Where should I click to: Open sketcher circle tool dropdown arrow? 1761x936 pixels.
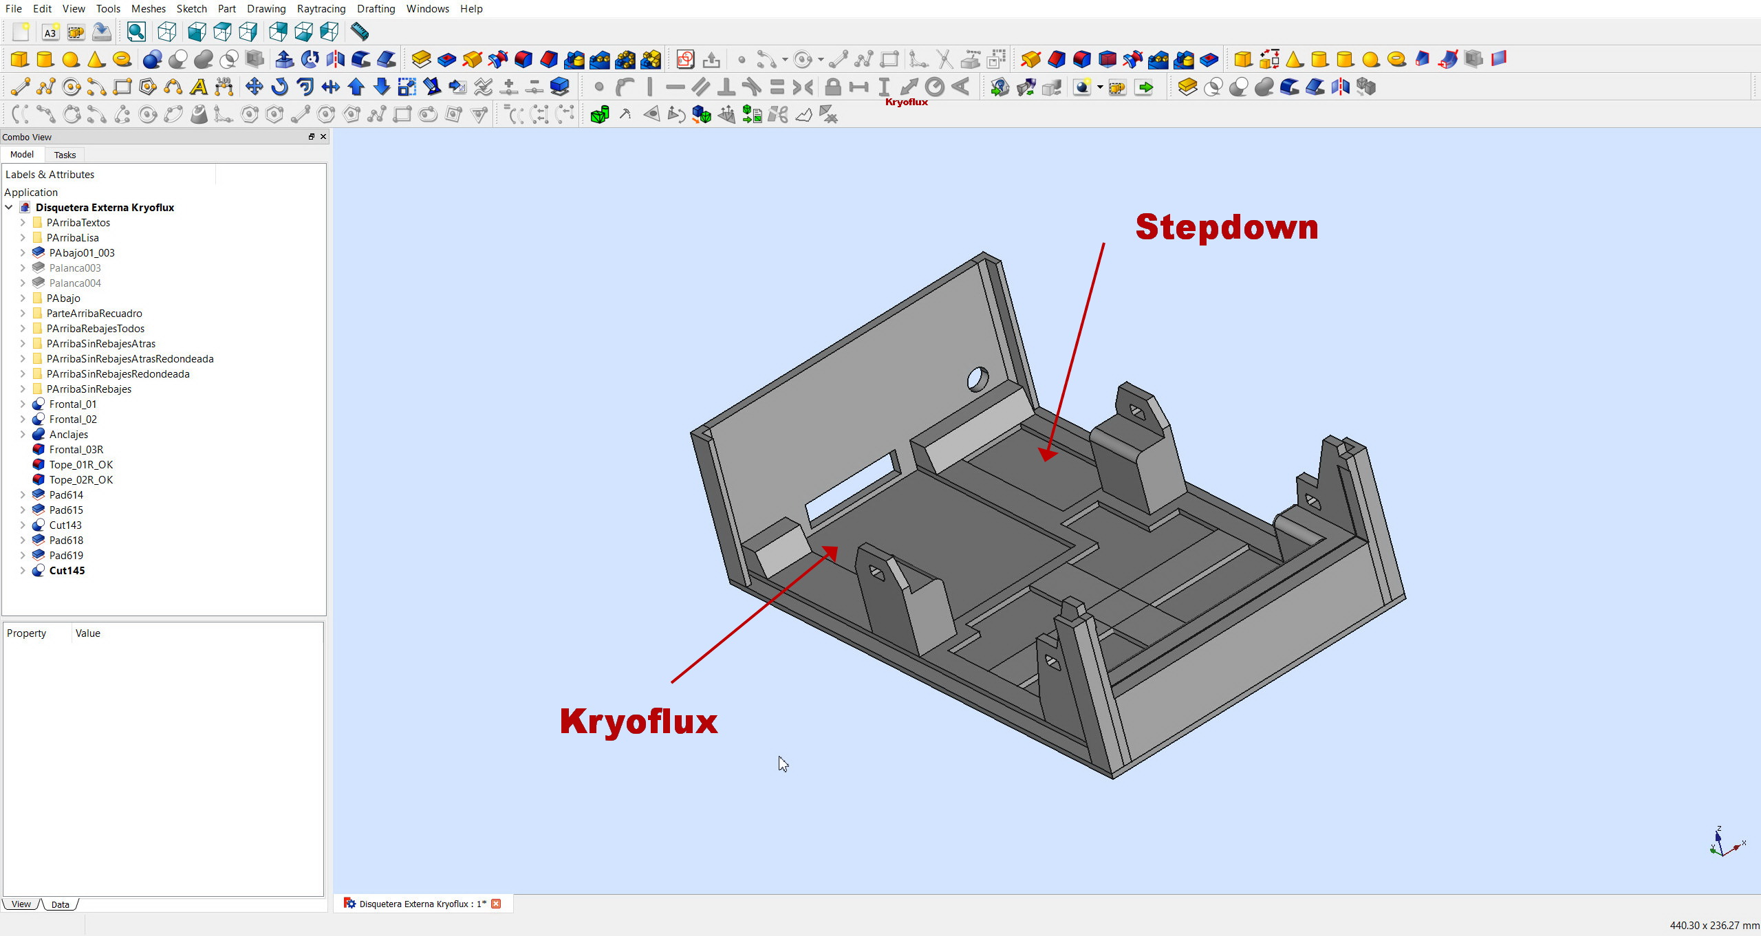[820, 60]
